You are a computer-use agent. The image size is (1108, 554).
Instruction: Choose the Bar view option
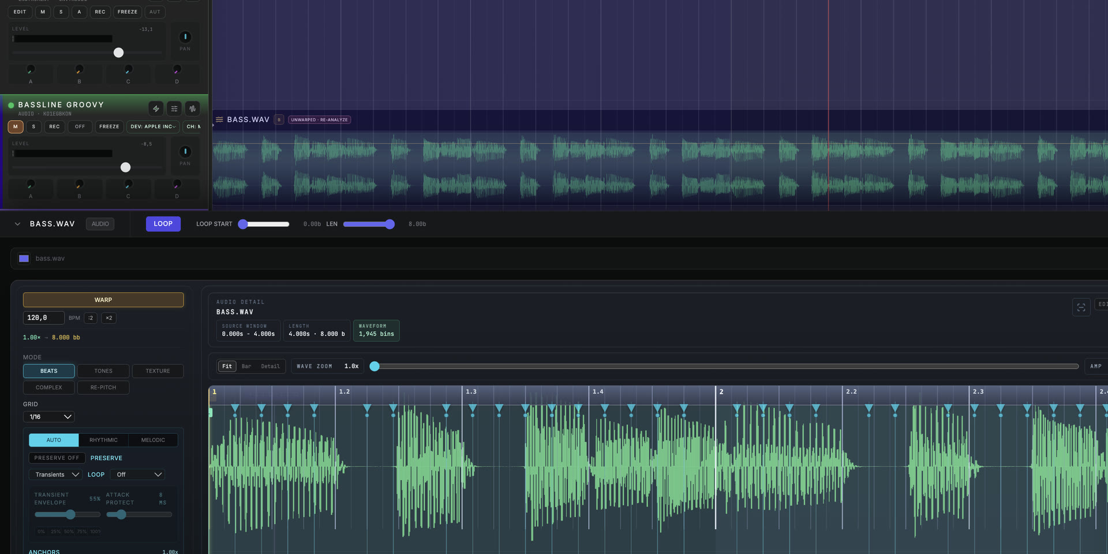[246, 366]
